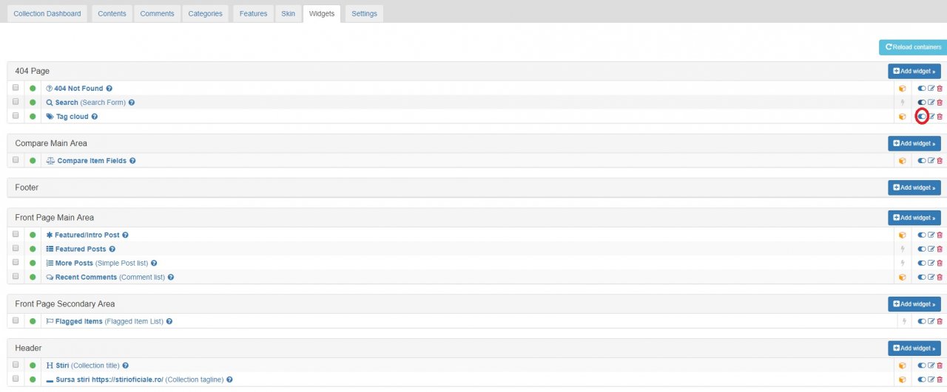Click green status dot for Featured Posts
Screen dimensions: 947x392
(x=33, y=250)
